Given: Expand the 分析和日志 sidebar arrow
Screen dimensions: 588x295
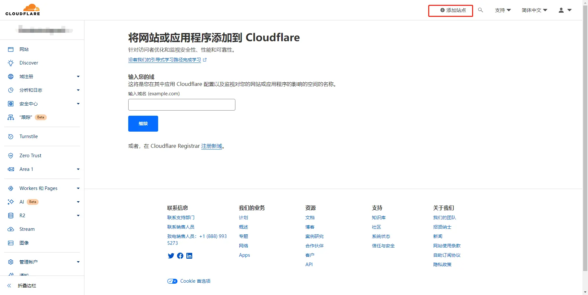Looking at the screenshot, I should pos(78,90).
